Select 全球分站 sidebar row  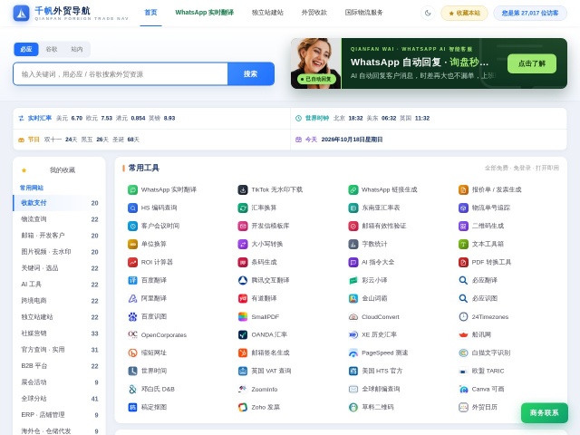tap(59, 399)
